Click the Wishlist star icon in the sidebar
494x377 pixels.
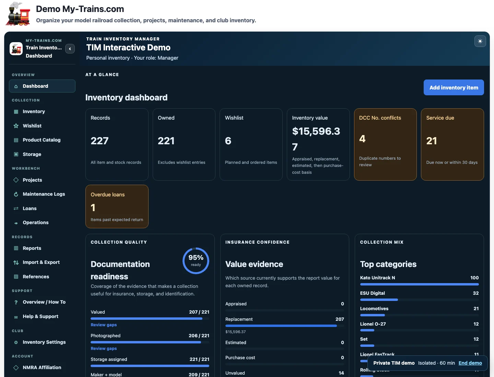click(16, 126)
